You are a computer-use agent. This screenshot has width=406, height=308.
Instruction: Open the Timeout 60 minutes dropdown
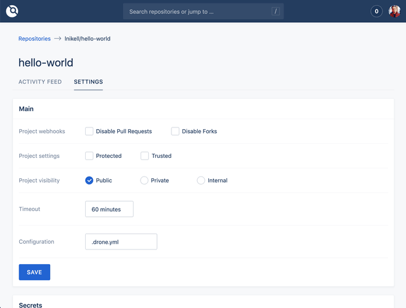(109, 209)
